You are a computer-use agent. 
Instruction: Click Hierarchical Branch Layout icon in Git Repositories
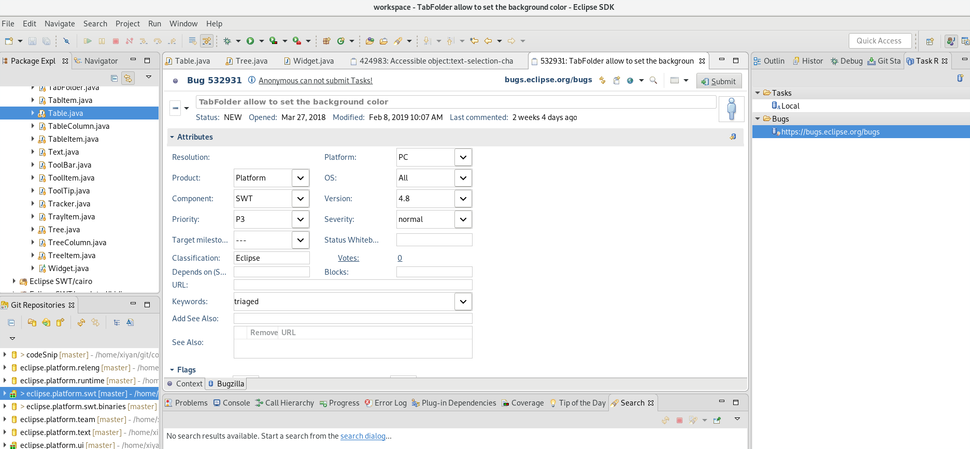tap(117, 322)
